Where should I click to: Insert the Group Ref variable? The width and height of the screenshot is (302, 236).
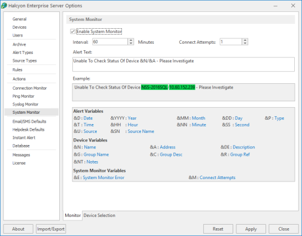pos(240,155)
